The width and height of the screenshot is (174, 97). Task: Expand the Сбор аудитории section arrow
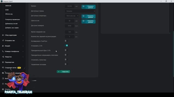click(x=23, y=35)
